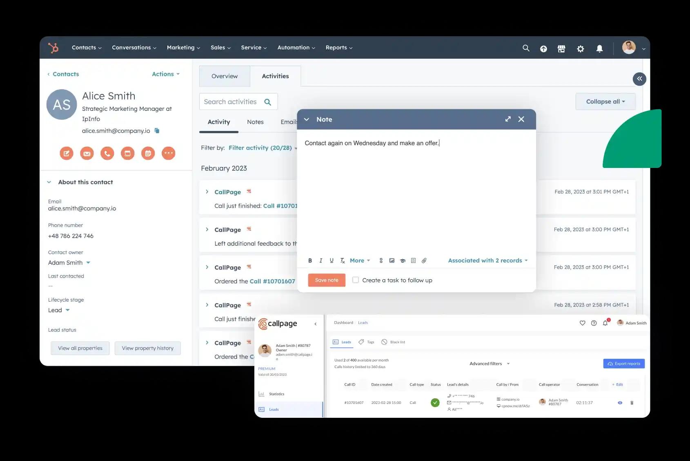Click the eye icon in leads row
Image resolution: width=690 pixels, height=461 pixels.
(x=620, y=403)
